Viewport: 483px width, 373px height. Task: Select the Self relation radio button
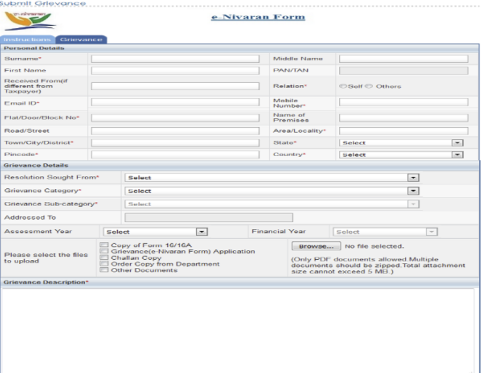[343, 86]
